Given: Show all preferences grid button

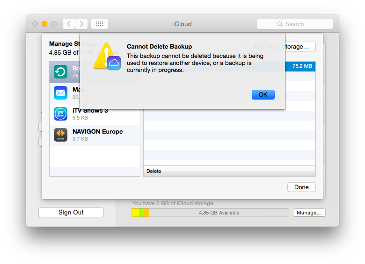Looking at the screenshot, I should point(100,24).
